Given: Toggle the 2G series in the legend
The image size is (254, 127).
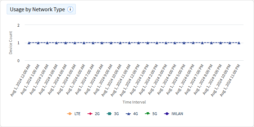Looking at the screenshot, I should click(93, 114).
